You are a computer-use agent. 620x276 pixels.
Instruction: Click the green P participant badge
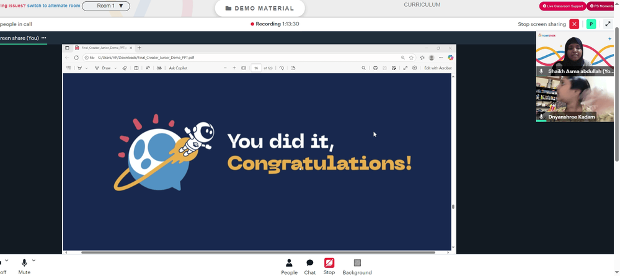(x=591, y=24)
